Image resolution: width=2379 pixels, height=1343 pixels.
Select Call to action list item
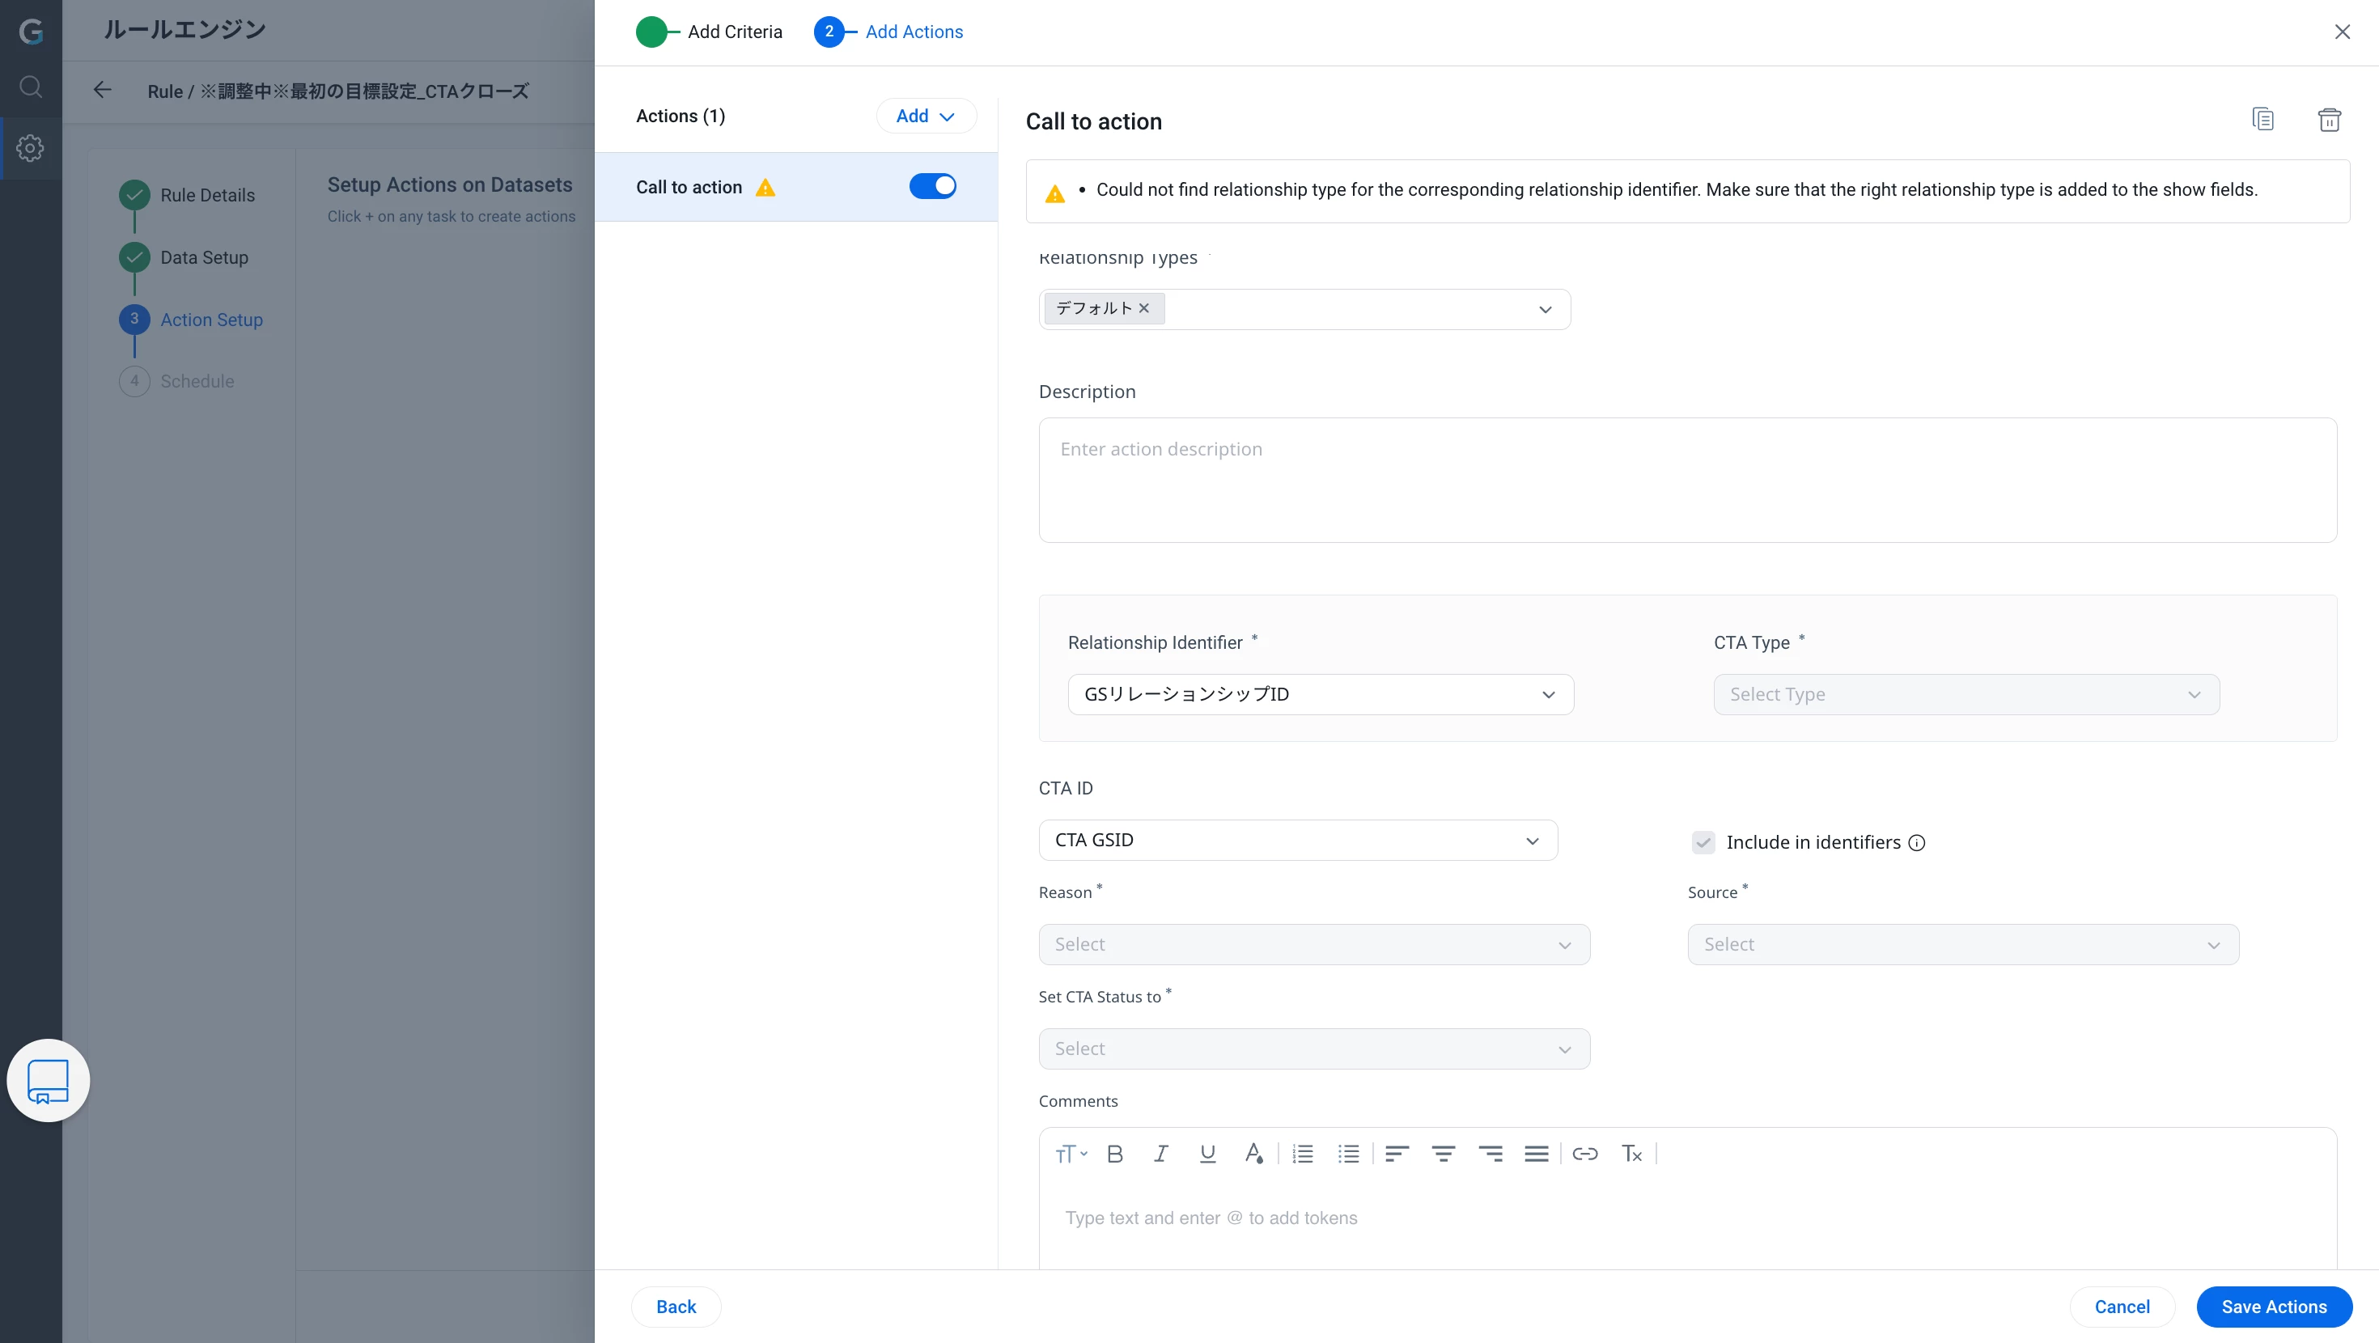pos(689,188)
